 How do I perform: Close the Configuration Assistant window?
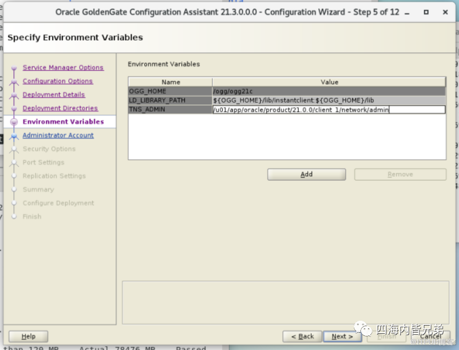(x=445, y=12)
